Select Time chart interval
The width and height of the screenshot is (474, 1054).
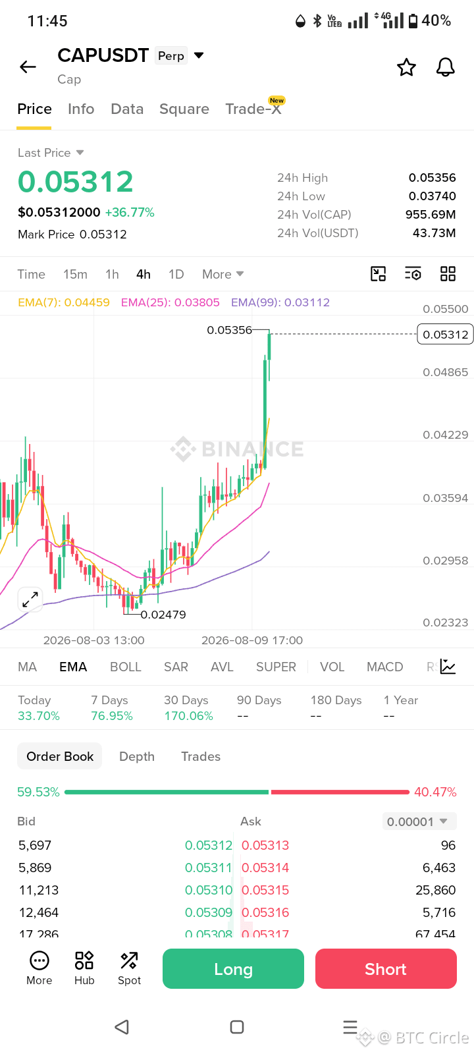(x=31, y=274)
